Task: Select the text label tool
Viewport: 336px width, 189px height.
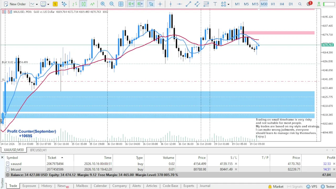Action: click(215, 4)
